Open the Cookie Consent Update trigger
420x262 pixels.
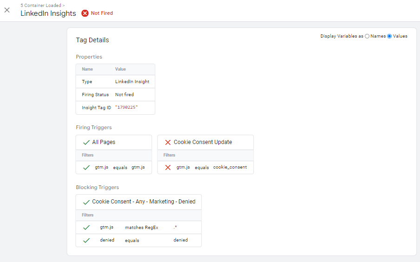point(203,142)
